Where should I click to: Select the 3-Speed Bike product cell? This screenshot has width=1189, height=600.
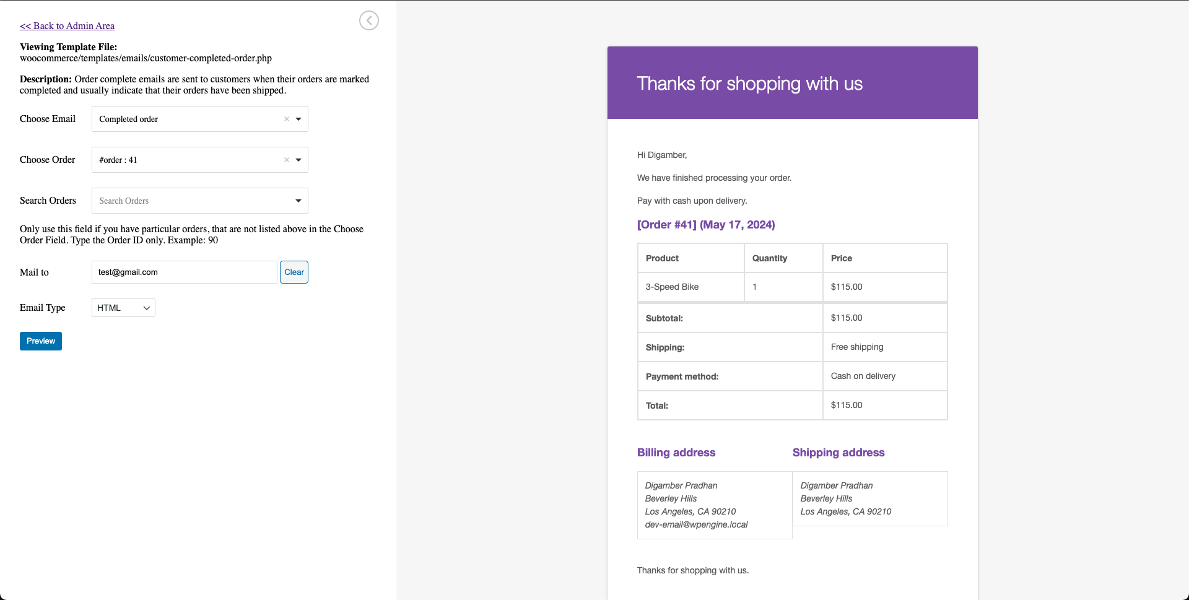[672, 287]
